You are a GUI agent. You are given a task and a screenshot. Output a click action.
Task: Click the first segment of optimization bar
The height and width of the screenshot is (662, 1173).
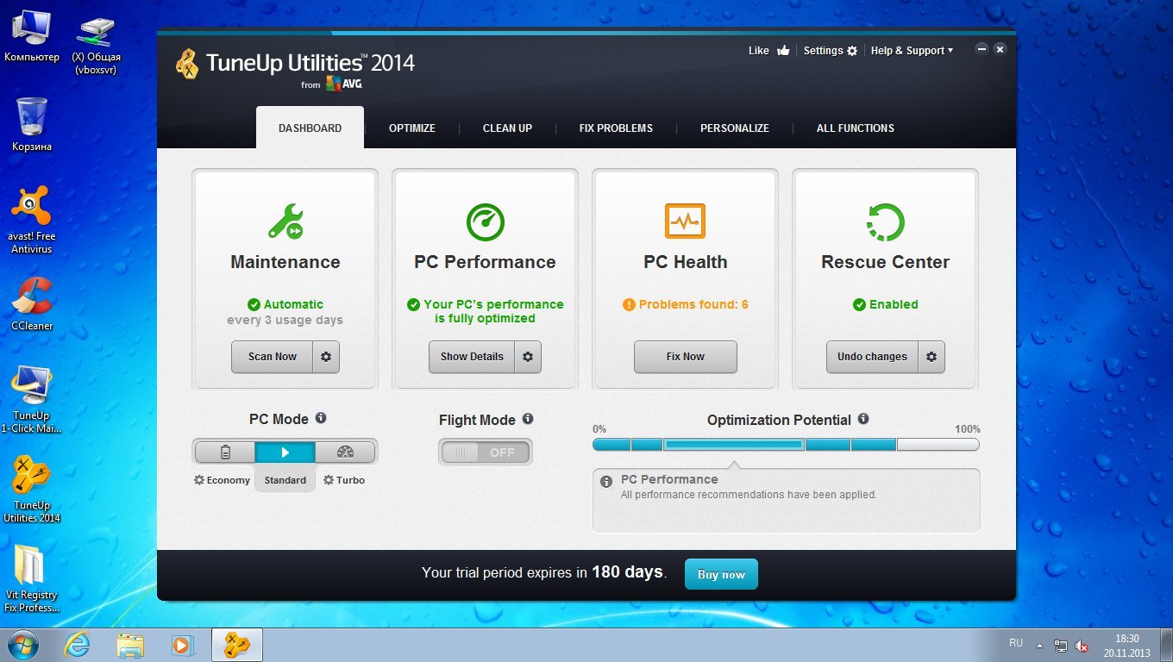point(612,444)
